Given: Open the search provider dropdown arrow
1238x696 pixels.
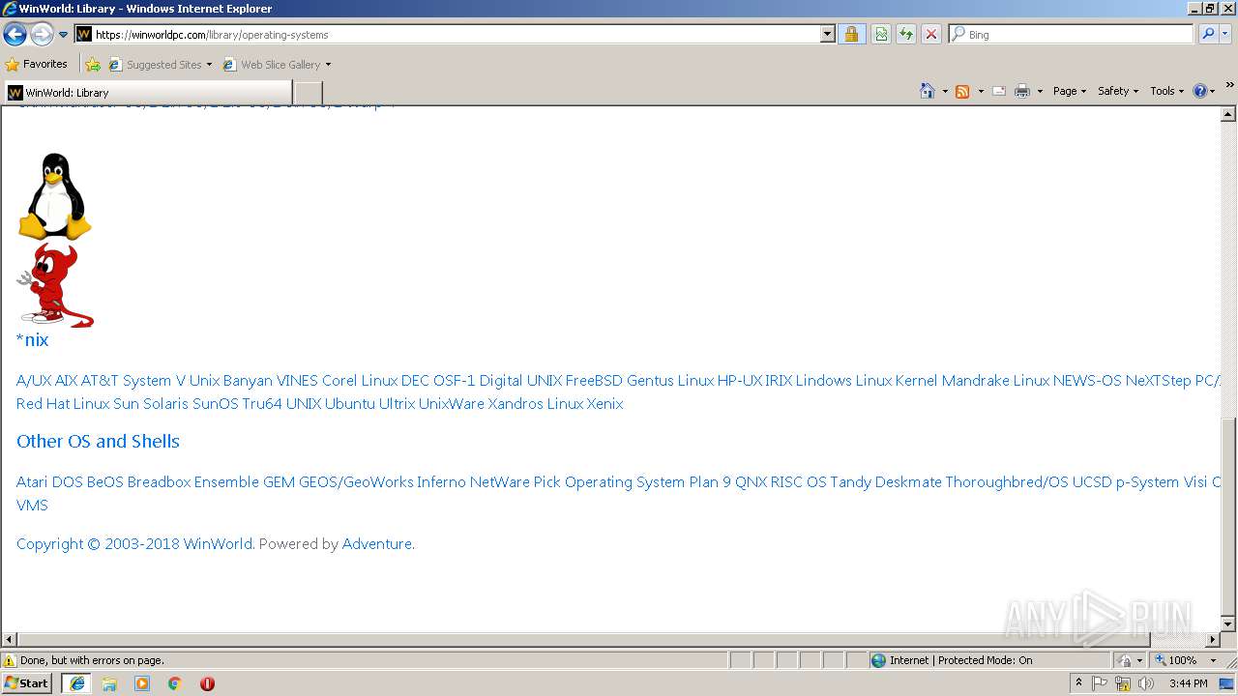Looking at the screenshot, I should (x=1225, y=34).
